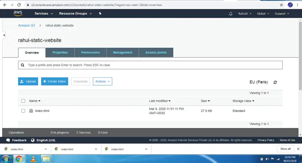Bookmark this page with the star icon

[x=281, y=5]
